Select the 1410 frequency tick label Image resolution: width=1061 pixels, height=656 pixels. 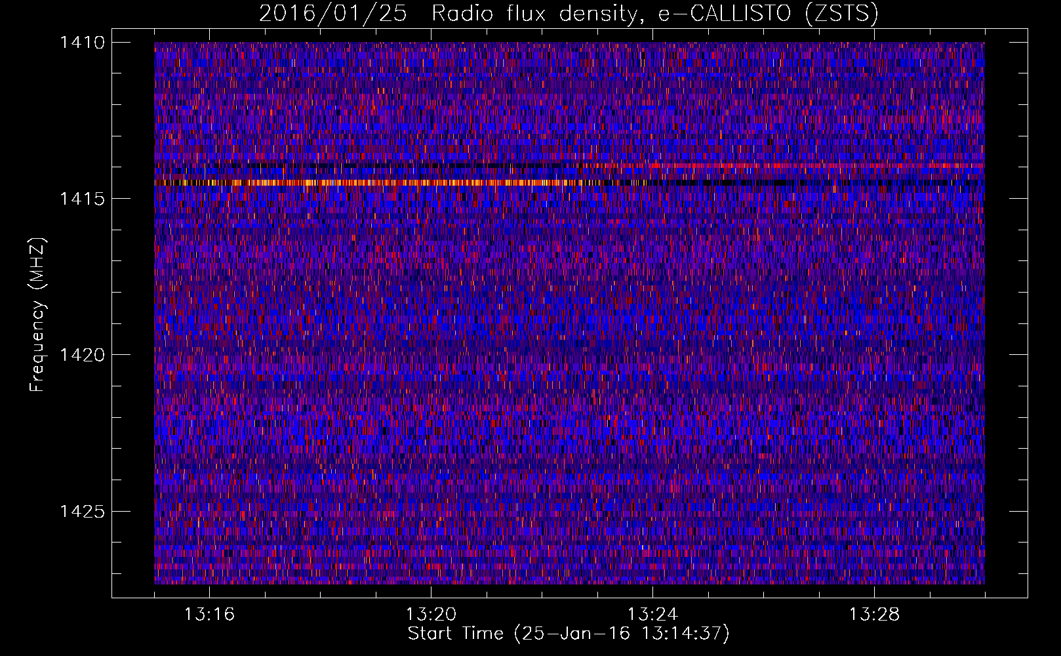tap(82, 43)
